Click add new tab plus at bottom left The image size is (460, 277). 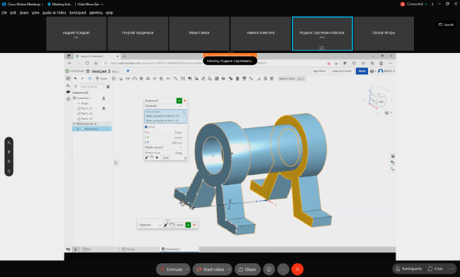click(x=75, y=249)
